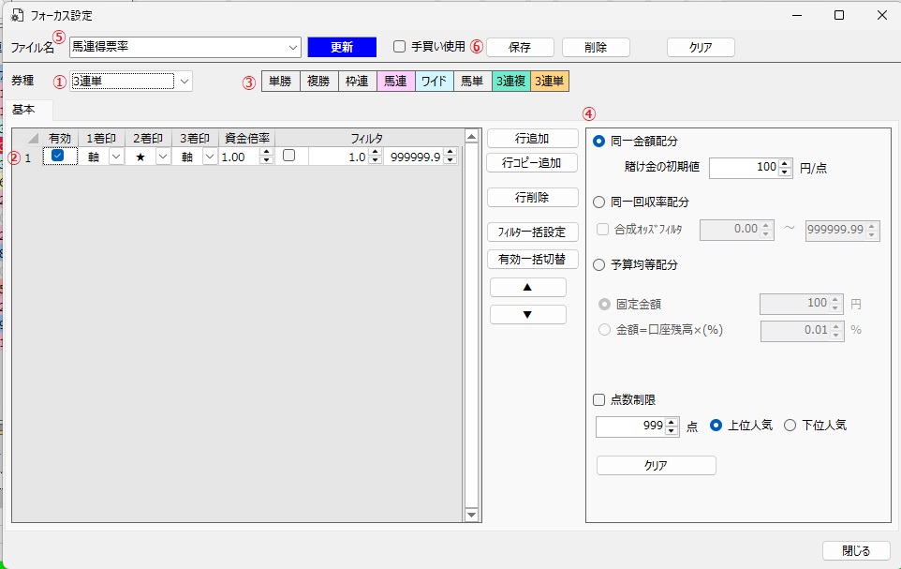Open the 2着印 dropdown in row 1
The height and width of the screenshot is (569, 901).
(163, 157)
